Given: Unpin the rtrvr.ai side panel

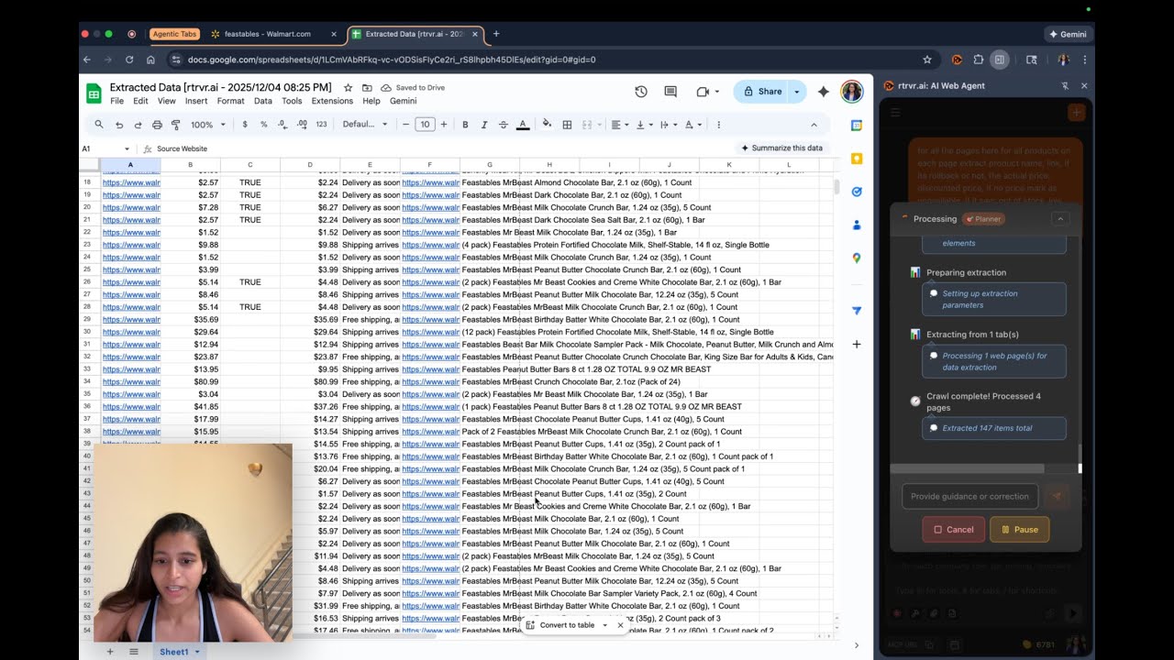Looking at the screenshot, I should pos(1065,85).
